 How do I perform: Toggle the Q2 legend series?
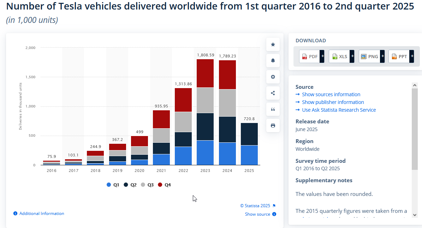click(x=130, y=185)
